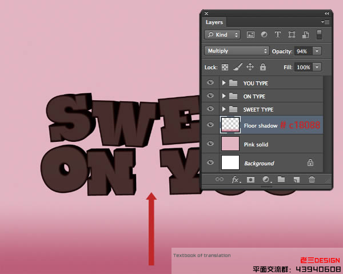Screen dimensions: 343x274
Task: Create a new group folder icon
Action: tap(281, 179)
